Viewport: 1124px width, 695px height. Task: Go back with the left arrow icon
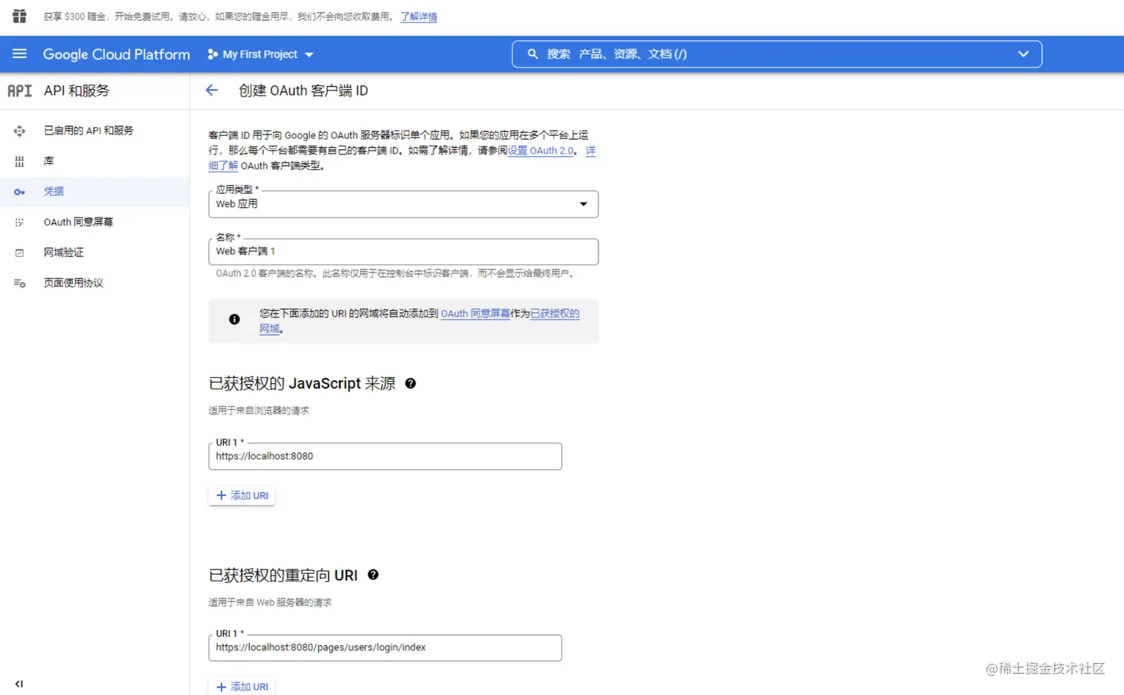[212, 91]
